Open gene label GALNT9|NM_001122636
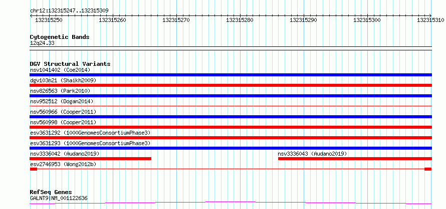Viewport: 446px width, 209px height. 59,198
